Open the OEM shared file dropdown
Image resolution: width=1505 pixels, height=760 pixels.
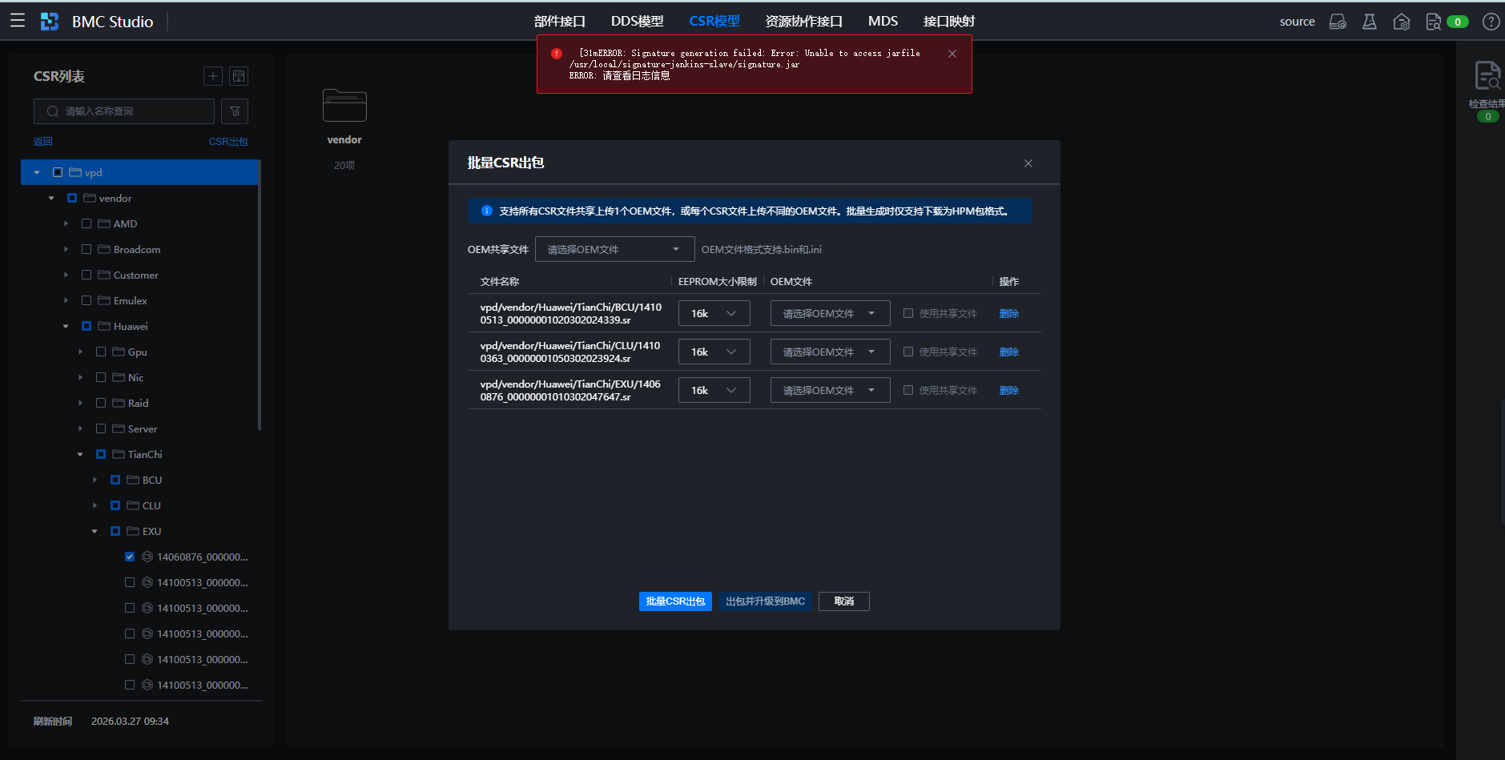[614, 249]
